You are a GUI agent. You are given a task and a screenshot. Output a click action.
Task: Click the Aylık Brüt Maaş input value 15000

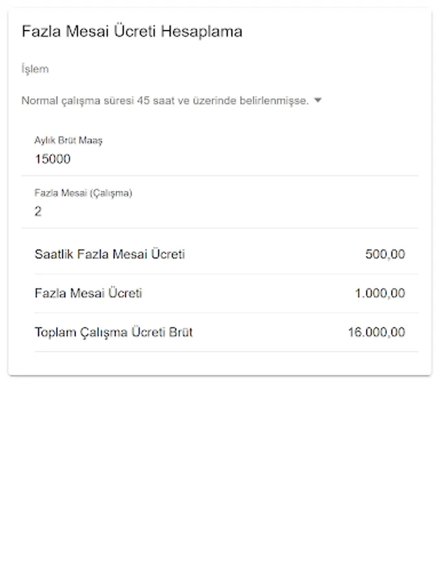point(53,159)
